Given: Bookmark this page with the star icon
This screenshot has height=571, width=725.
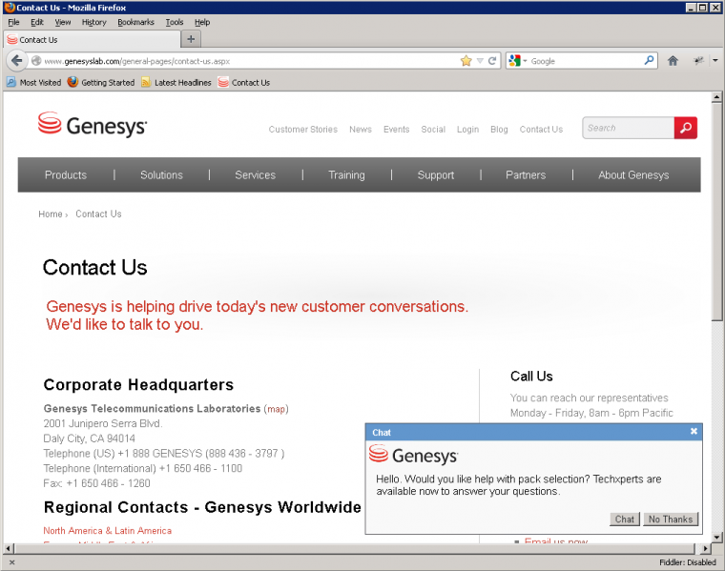Looking at the screenshot, I should pos(466,60).
